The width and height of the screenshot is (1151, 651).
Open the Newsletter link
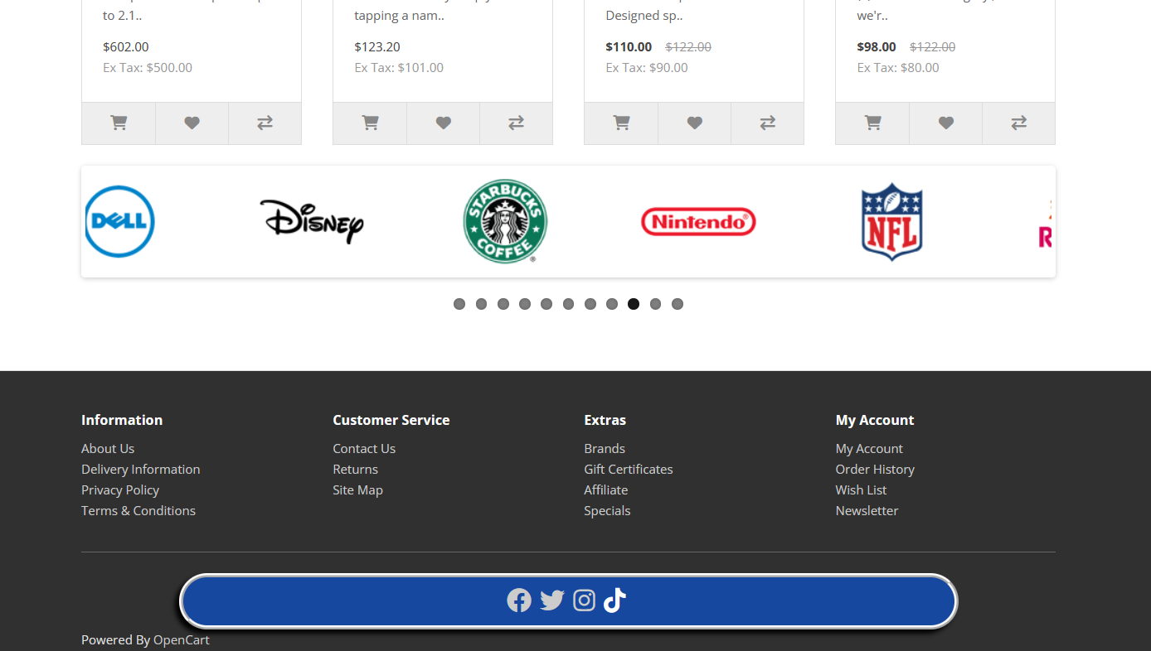[x=867, y=510]
